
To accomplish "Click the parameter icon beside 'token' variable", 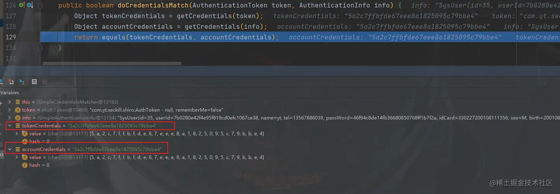I will pyautogui.click(x=18, y=110).
